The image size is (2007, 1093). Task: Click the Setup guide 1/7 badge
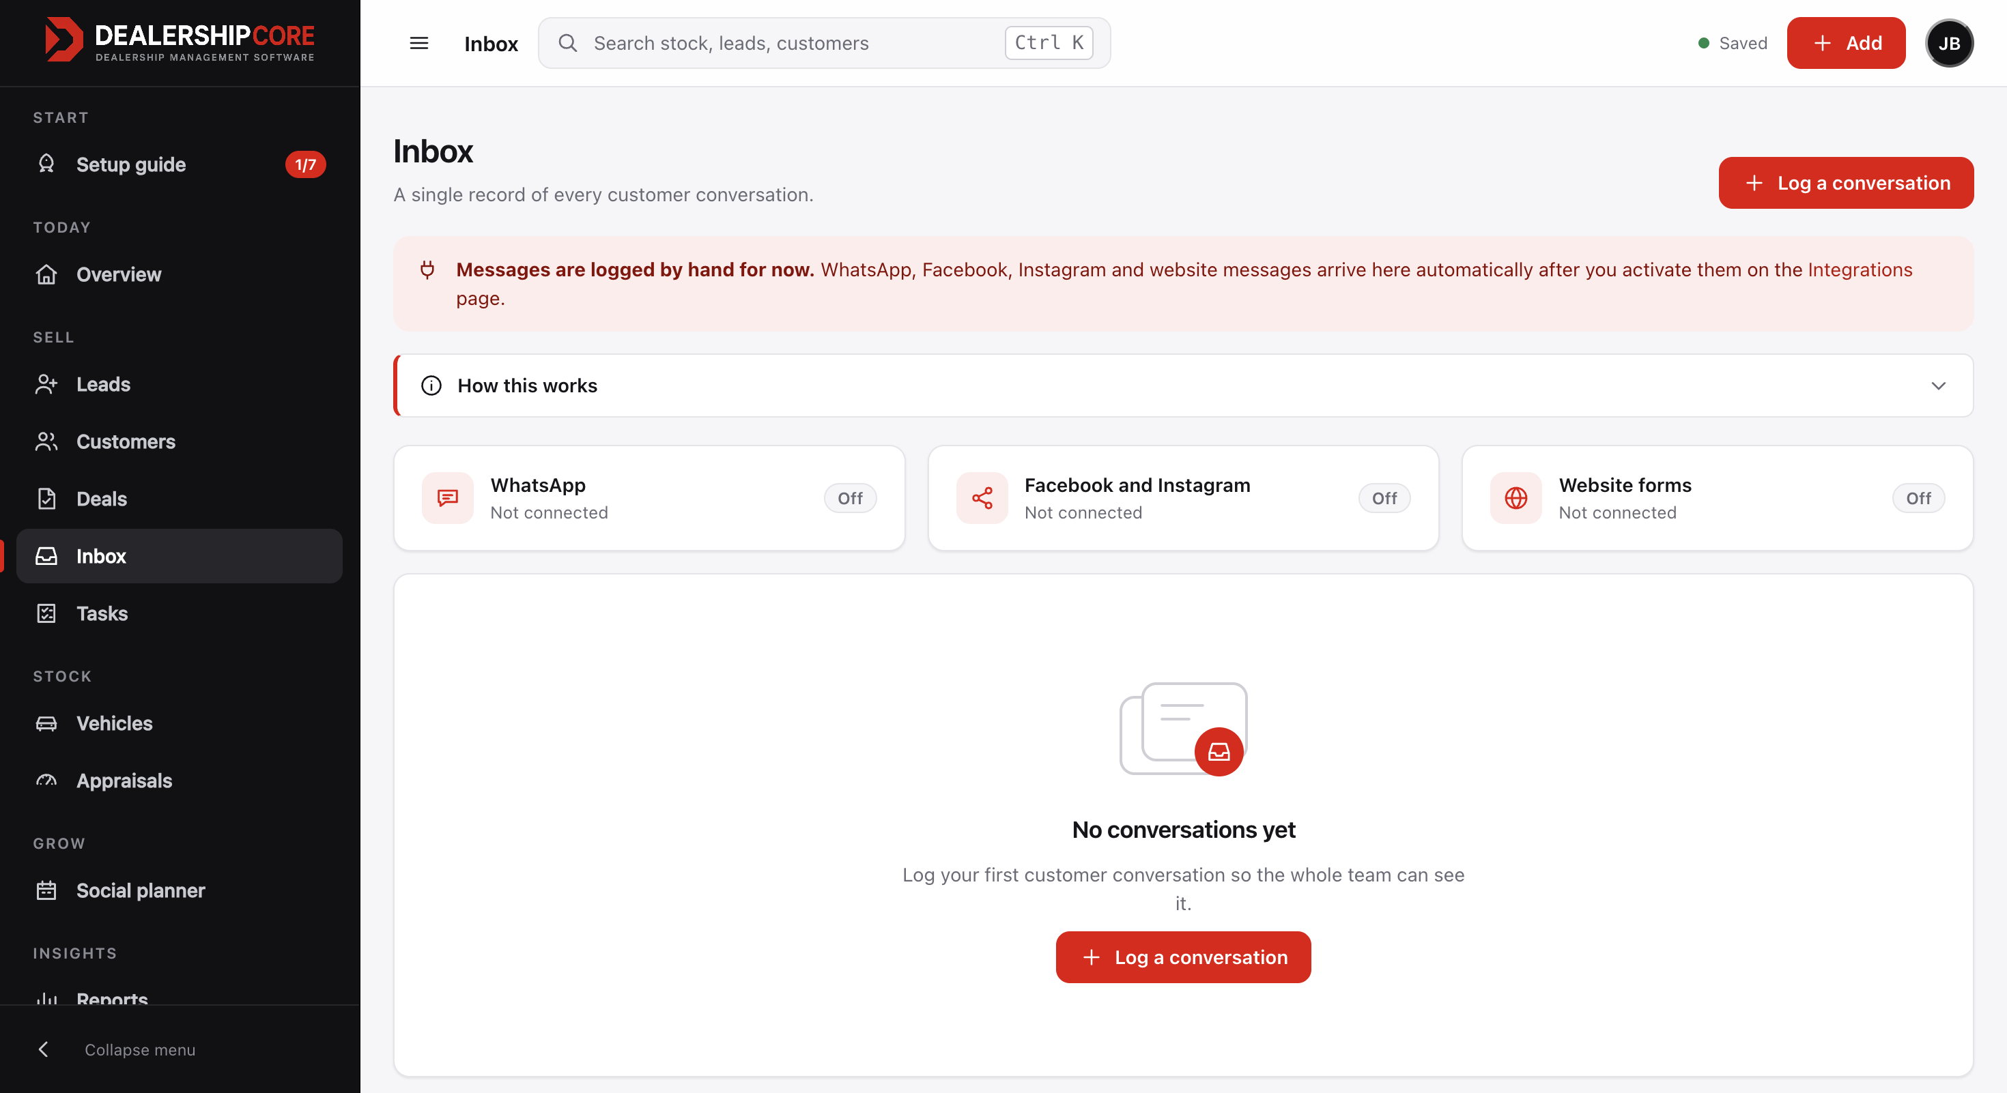[x=304, y=164]
